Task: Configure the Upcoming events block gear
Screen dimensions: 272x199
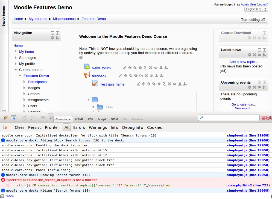Action: click(250, 87)
